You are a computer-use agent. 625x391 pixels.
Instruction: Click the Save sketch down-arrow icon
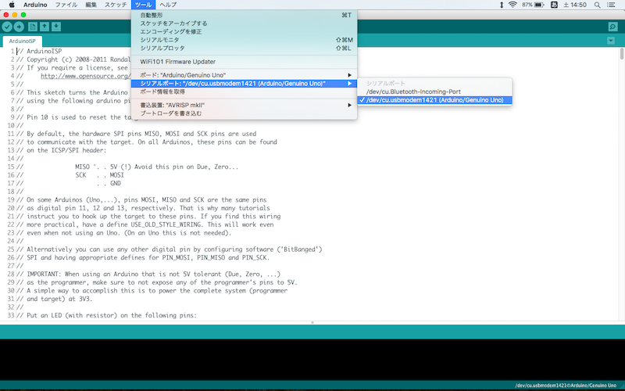pyautogui.click(x=56, y=27)
